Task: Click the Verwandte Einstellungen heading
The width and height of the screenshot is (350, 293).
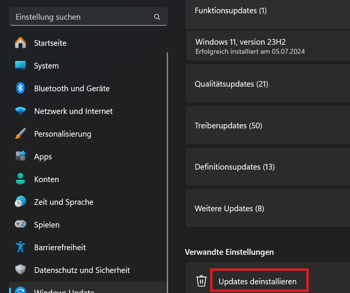Action: click(229, 252)
